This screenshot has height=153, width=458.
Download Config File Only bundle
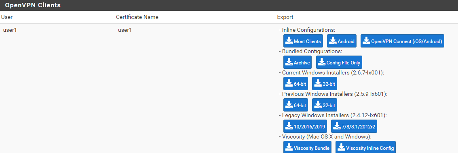pyautogui.click(x=339, y=62)
